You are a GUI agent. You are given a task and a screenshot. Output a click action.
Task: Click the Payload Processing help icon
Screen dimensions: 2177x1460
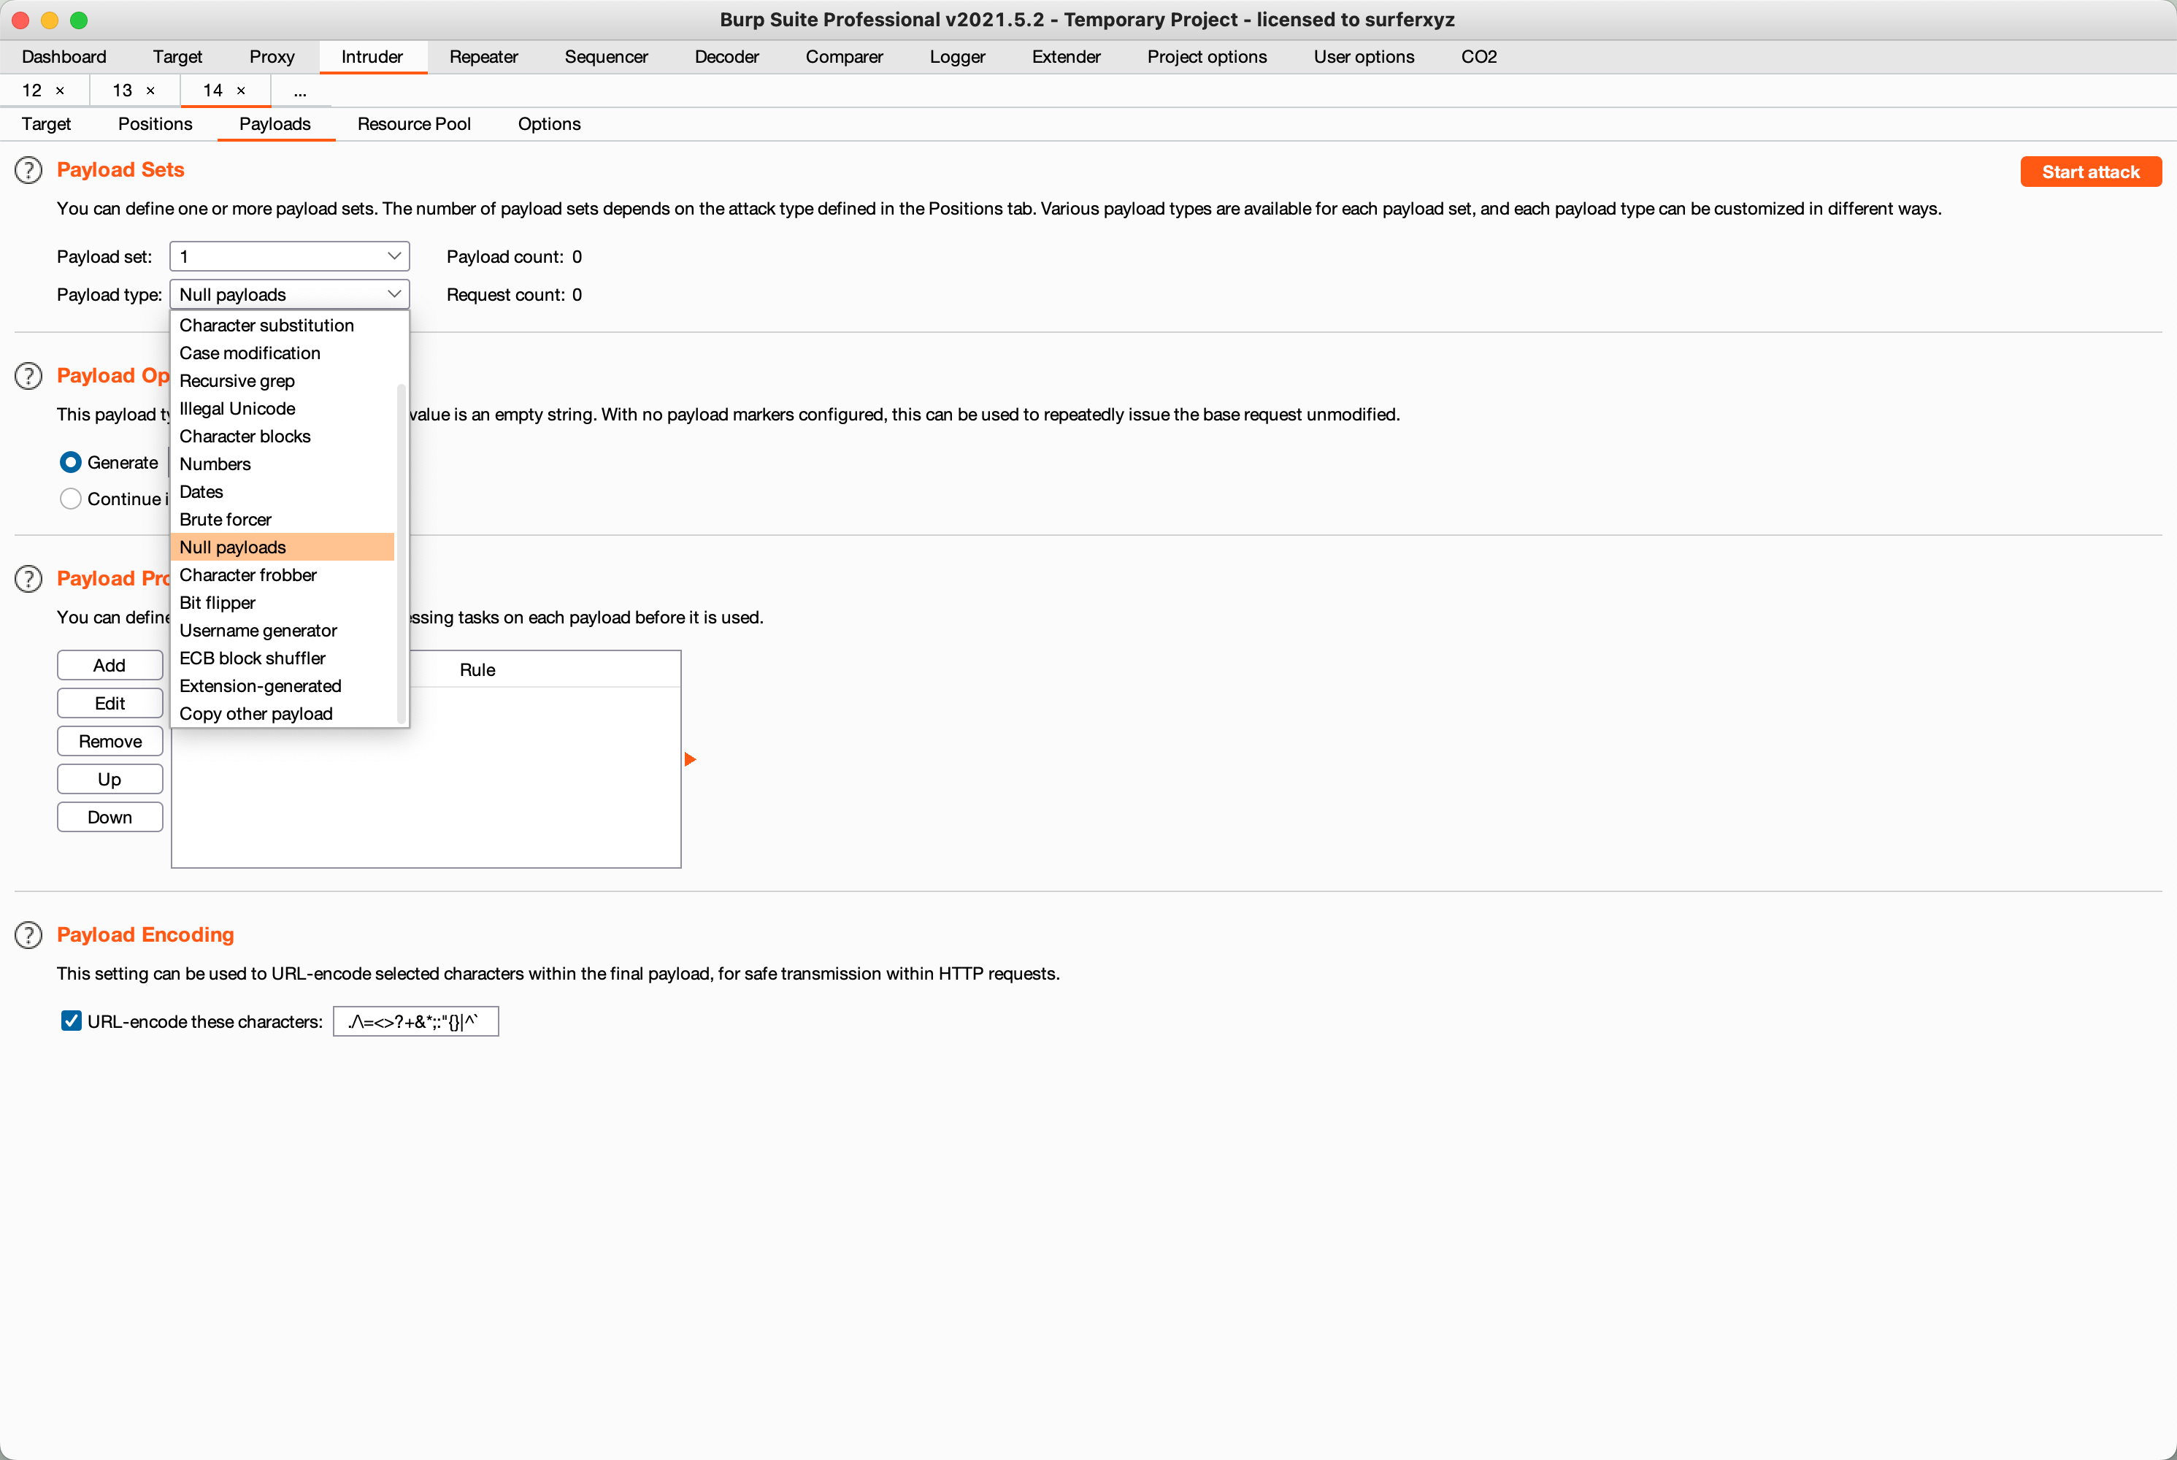click(29, 579)
